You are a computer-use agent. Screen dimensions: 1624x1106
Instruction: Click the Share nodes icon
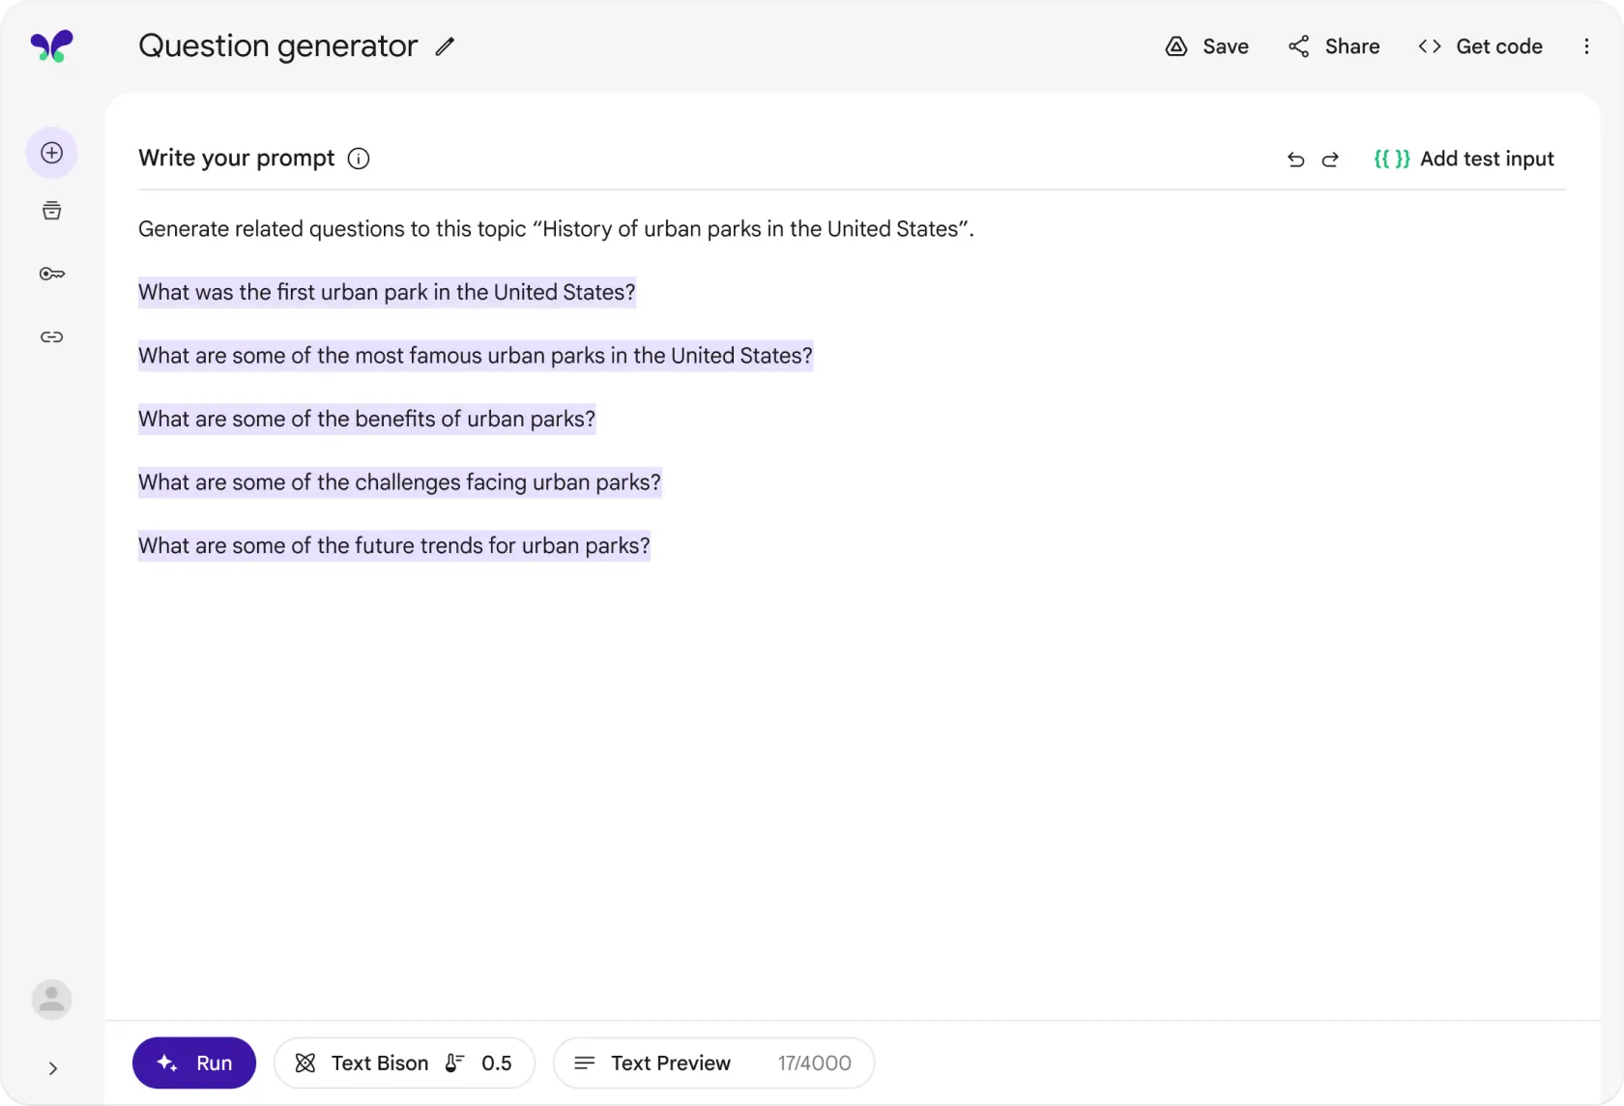coord(1299,46)
